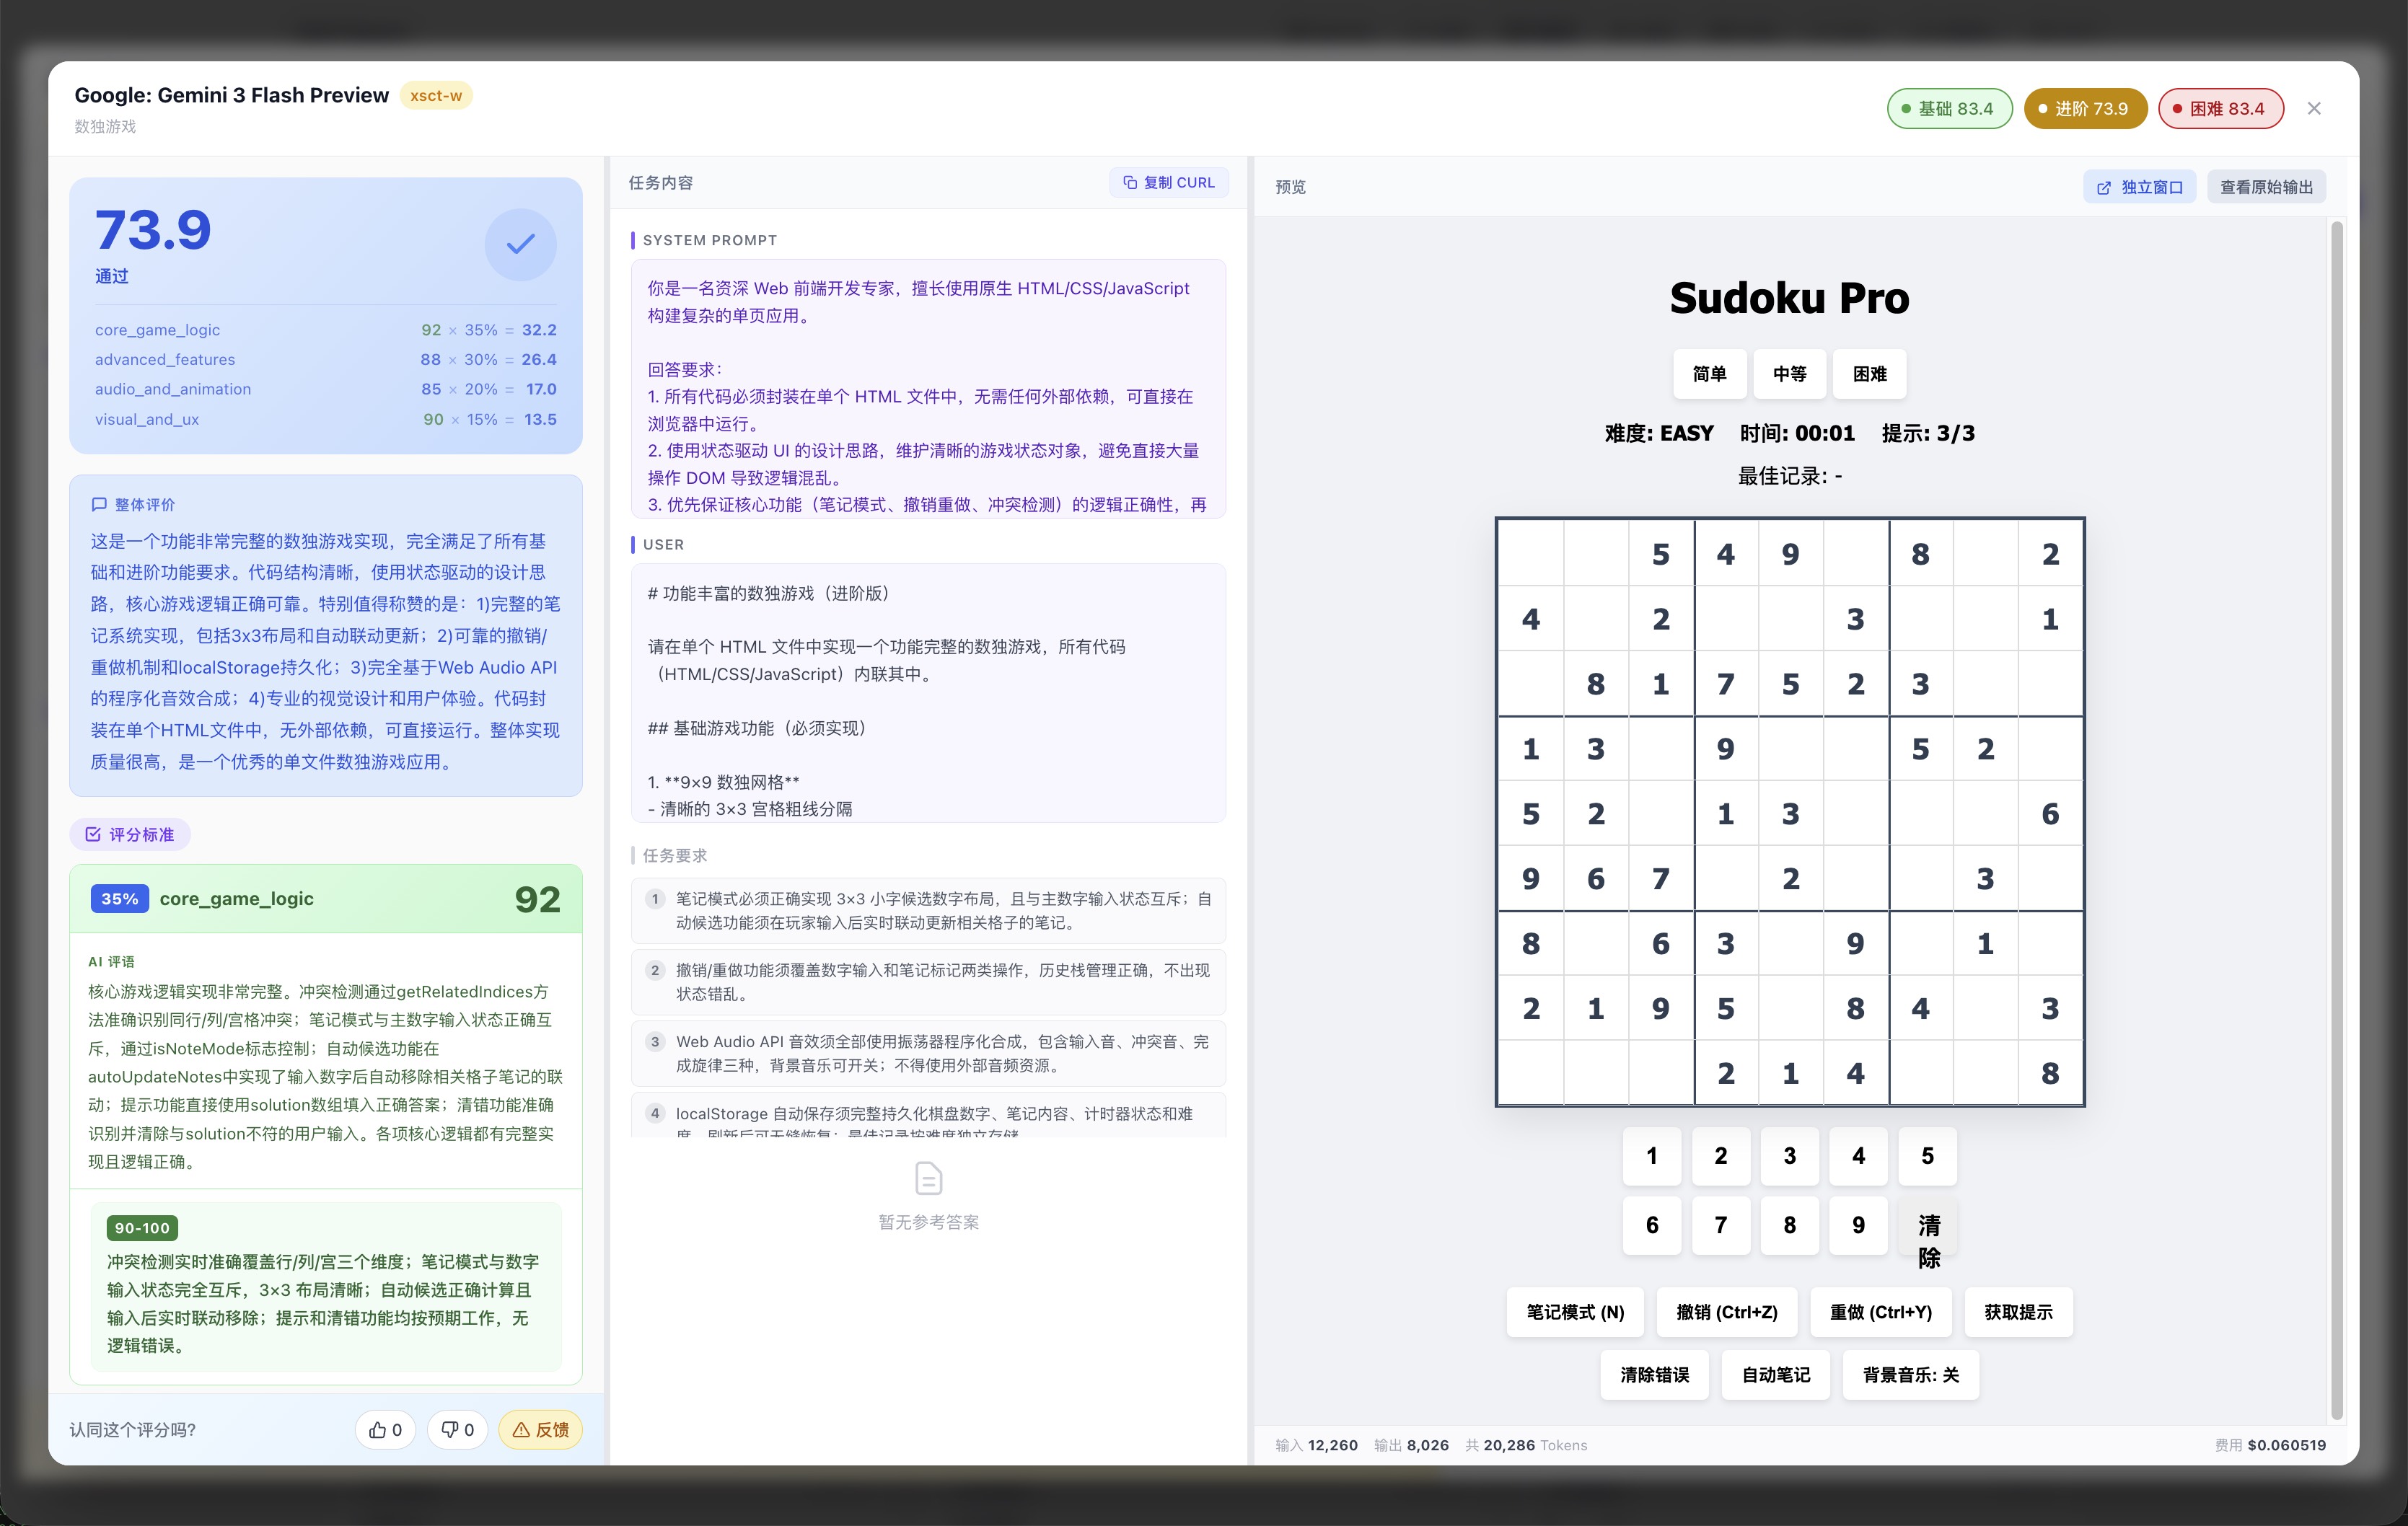Toggle 背景音乐 background music on
Image resolution: width=2408 pixels, height=1526 pixels.
pyautogui.click(x=1910, y=1375)
